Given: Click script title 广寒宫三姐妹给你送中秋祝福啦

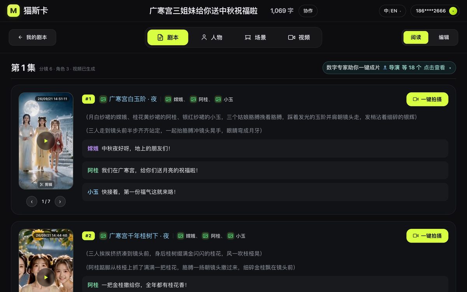Looking at the screenshot, I should [x=204, y=11].
